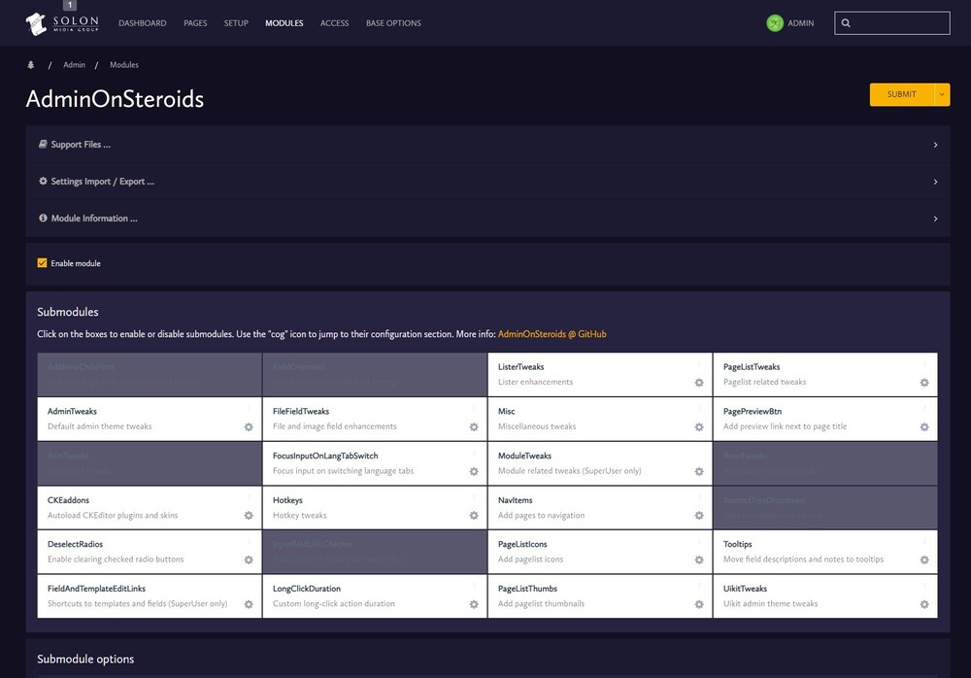The height and width of the screenshot is (678, 971).
Task: Click the tree icon in breadcrumb
Action: (31, 65)
